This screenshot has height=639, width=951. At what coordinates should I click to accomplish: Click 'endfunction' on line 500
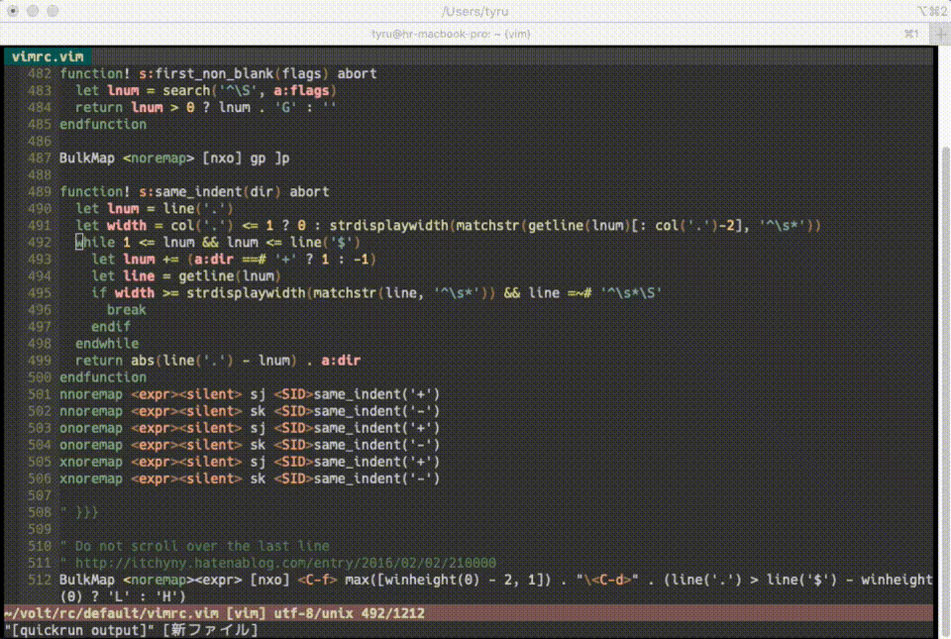[x=103, y=377]
